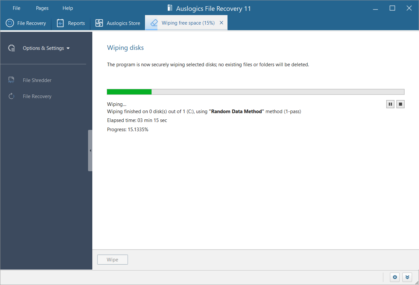Open File Shredder in the sidebar

coord(37,80)
